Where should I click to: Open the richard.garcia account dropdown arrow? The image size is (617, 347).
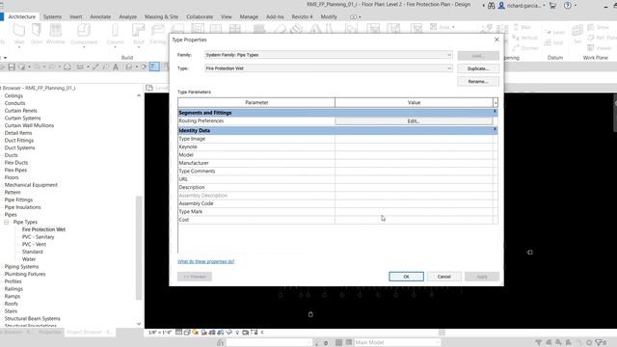(544, 6)
